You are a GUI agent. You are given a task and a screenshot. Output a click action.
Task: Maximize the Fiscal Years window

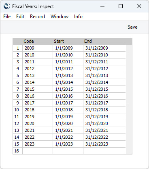(121, 6)
